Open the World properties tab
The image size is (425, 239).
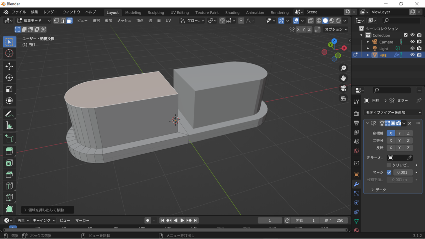(356, 151)
